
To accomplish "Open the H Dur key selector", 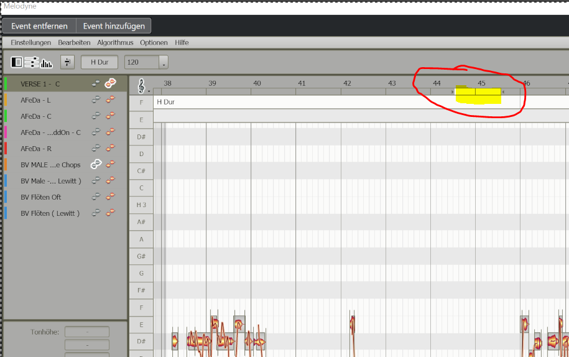I will pyautogui.click(x=99, y=62).
